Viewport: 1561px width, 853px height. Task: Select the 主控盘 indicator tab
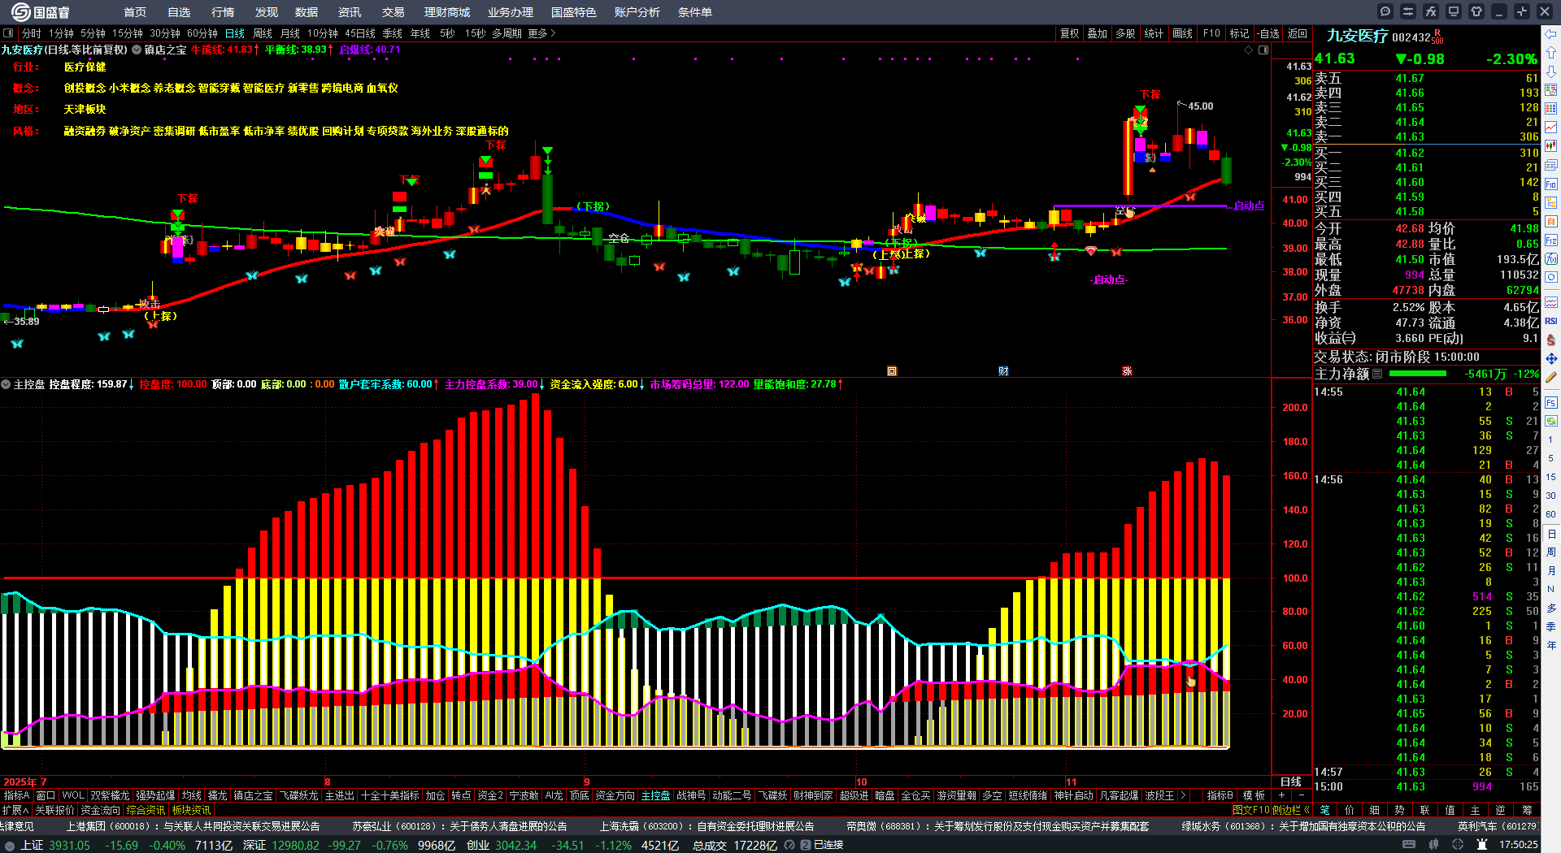click(655, 795)
